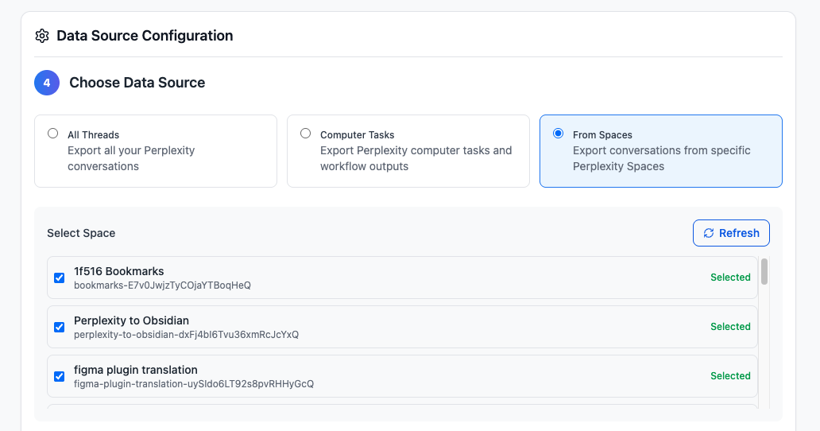
Task: Click Selected status on Perplexity to Obsidian row
Action: (730, 326)
